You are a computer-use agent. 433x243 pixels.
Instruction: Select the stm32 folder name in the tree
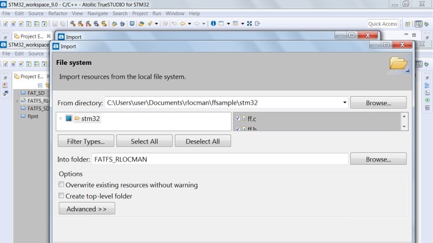point(90,118)
